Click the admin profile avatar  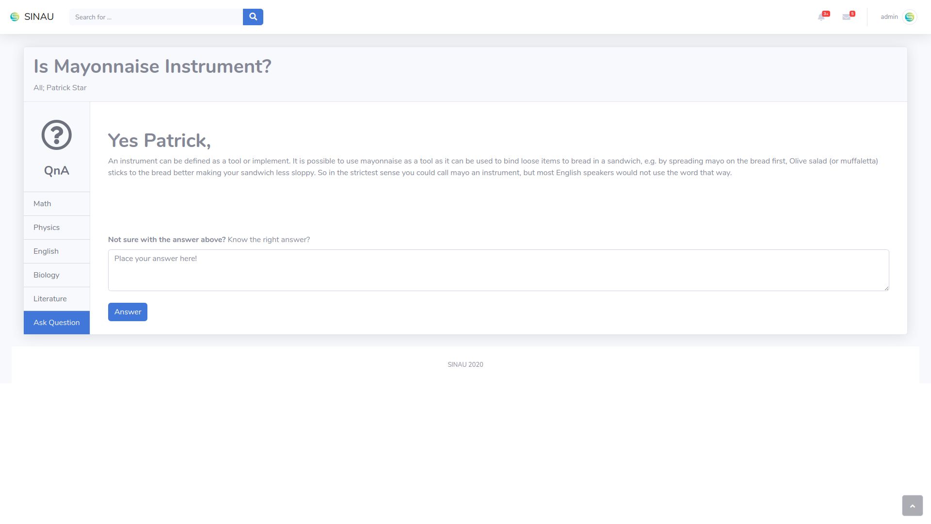[910, 17]
